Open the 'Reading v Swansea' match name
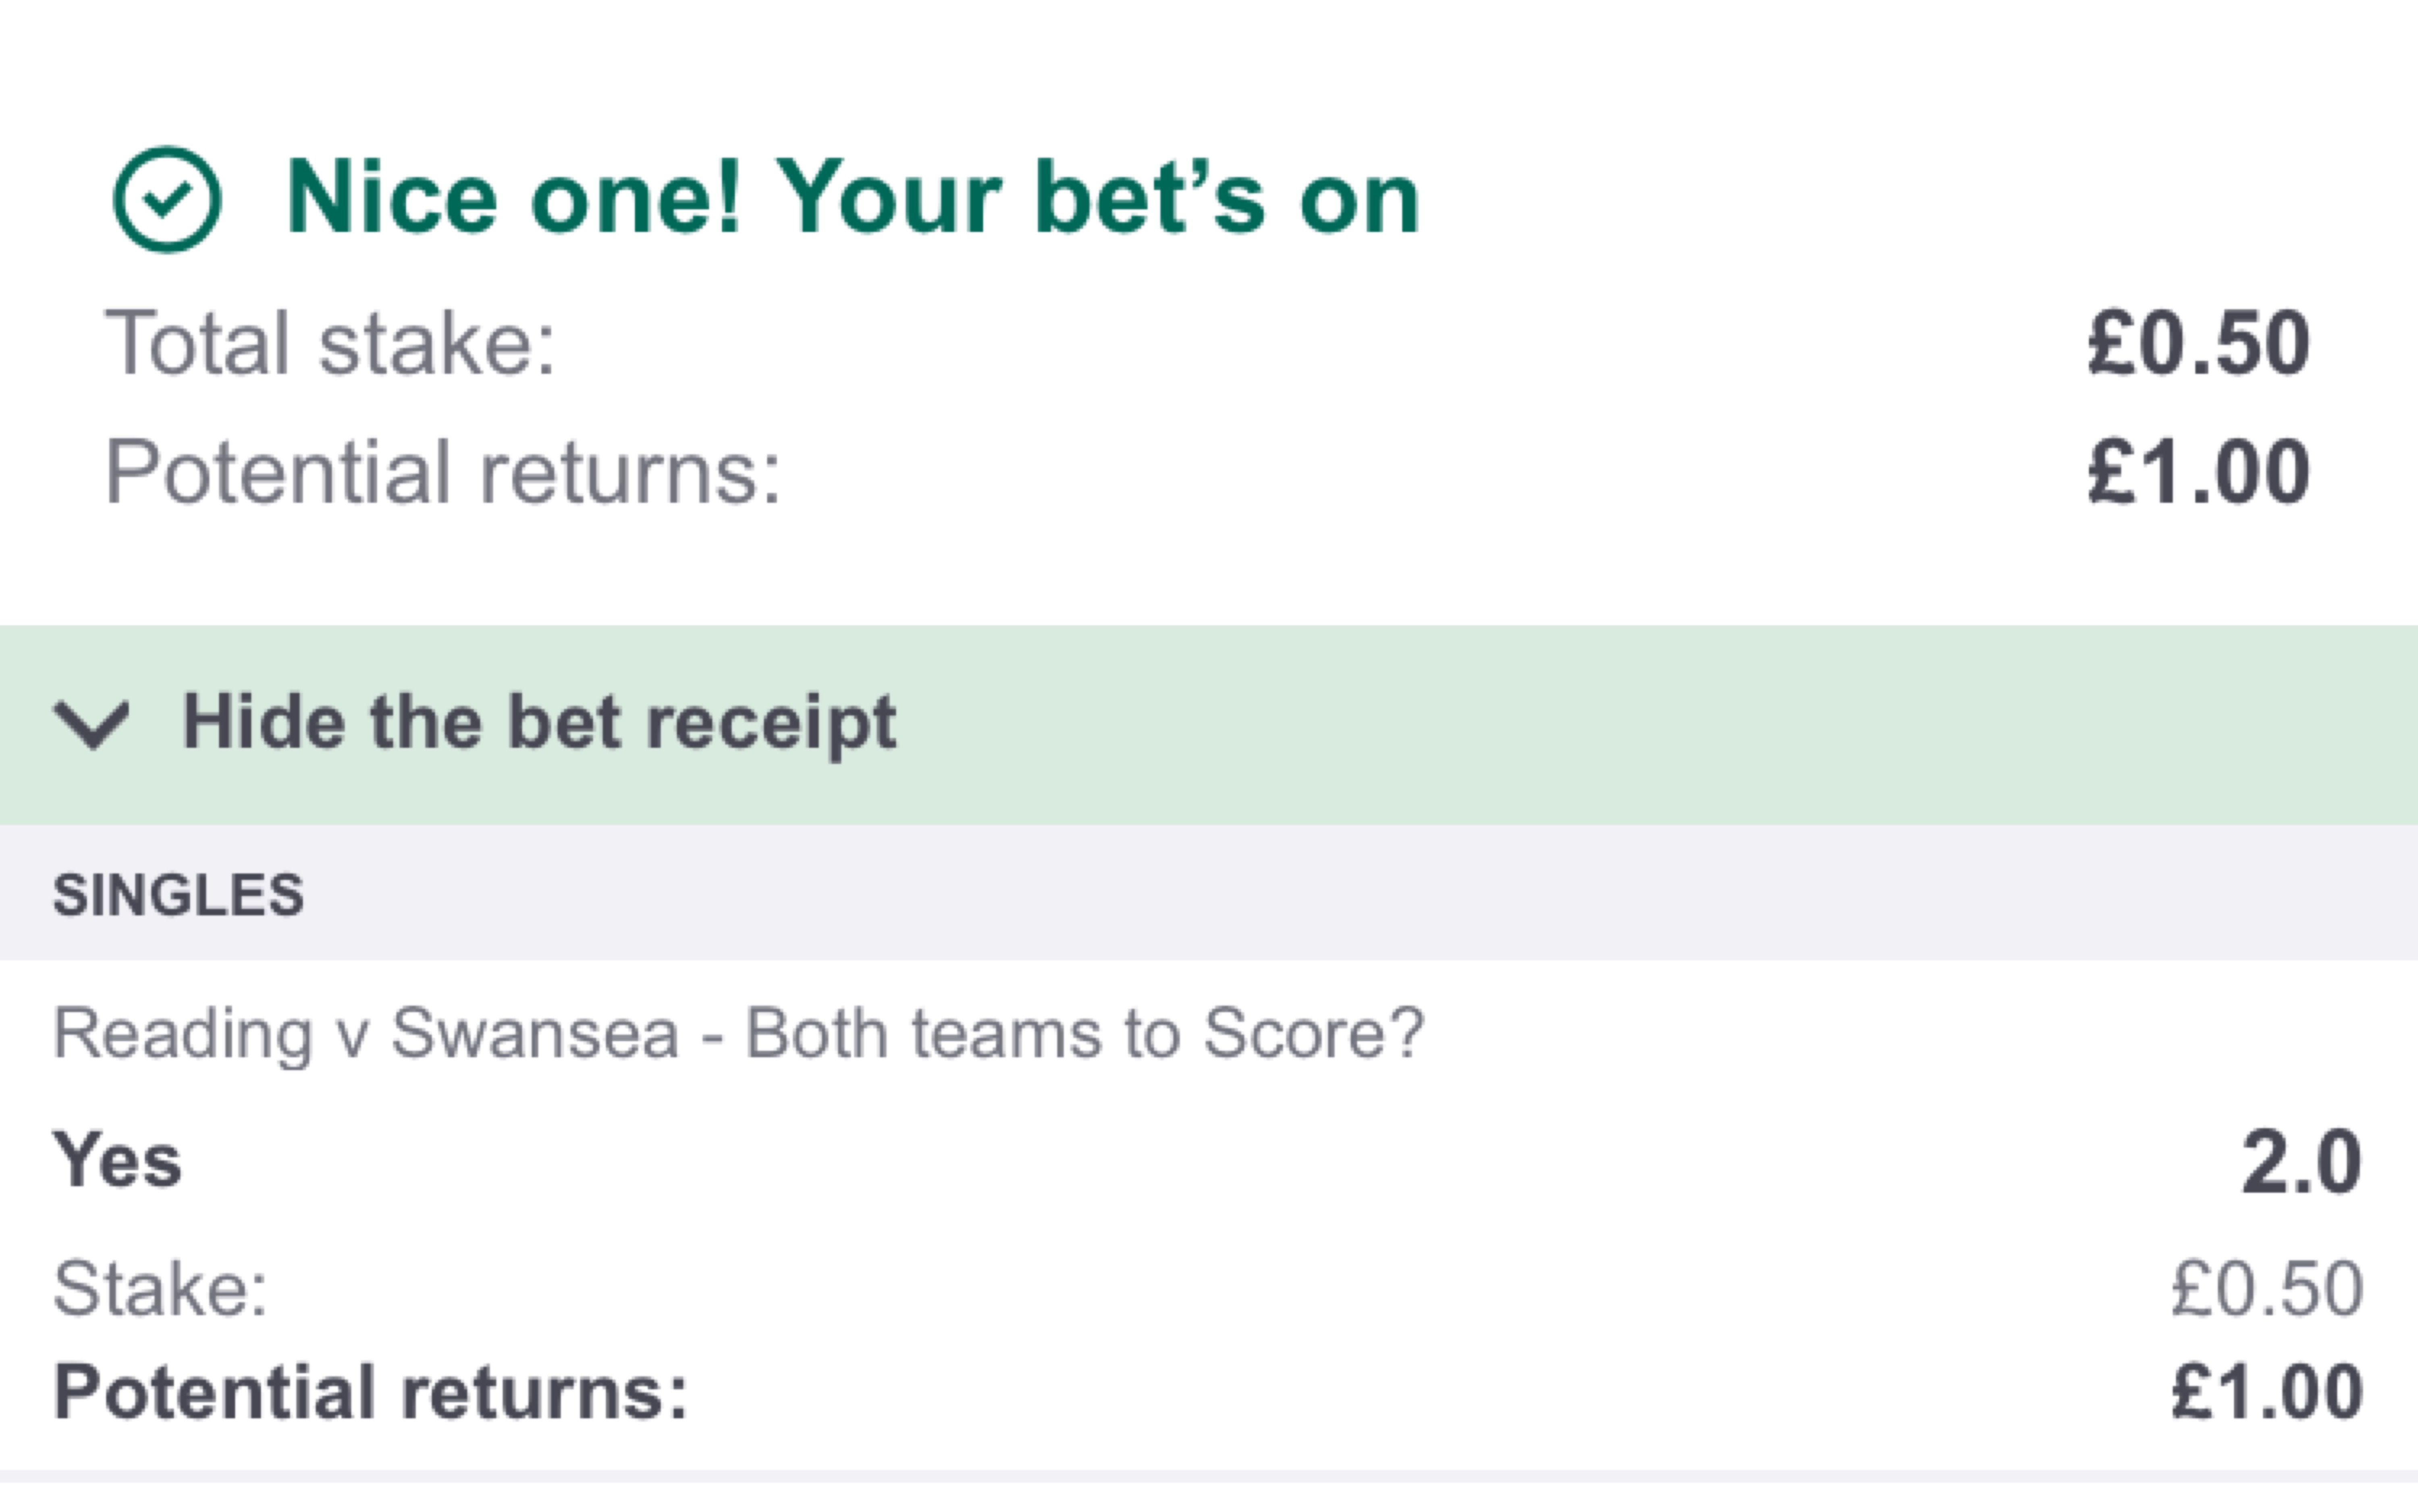 click(x=366, y=1033)
